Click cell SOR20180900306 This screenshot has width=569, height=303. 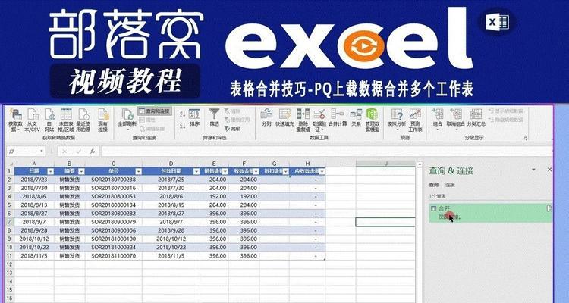tap(114, 230)
